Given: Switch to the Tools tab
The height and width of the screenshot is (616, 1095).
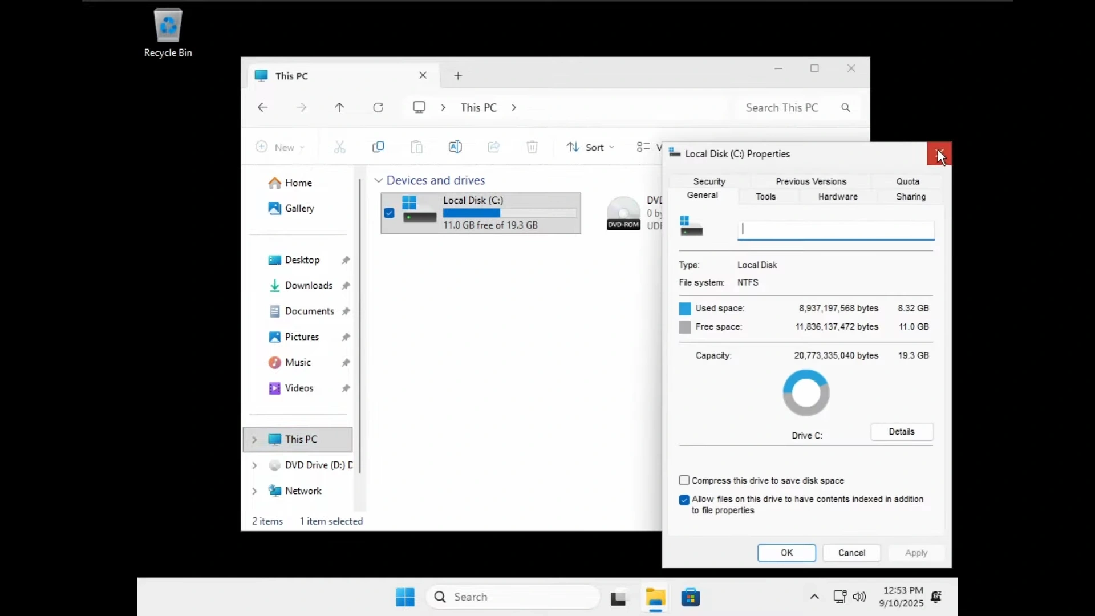Looking at the screenshot, I should [765, 197].
